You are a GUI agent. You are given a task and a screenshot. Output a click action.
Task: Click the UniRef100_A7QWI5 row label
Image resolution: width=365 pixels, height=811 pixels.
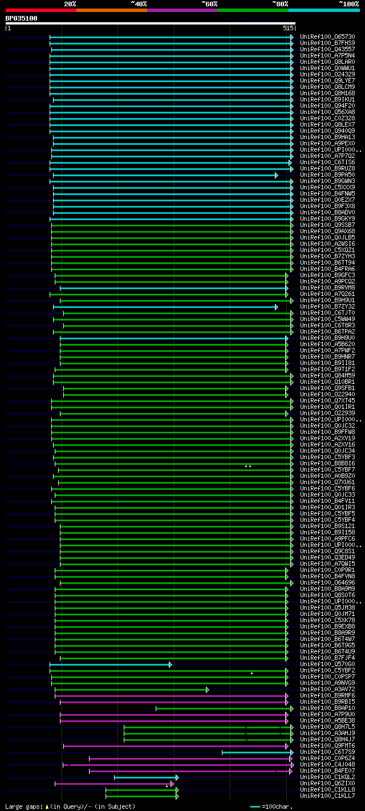pyautogui.click(x=327, y=564)
